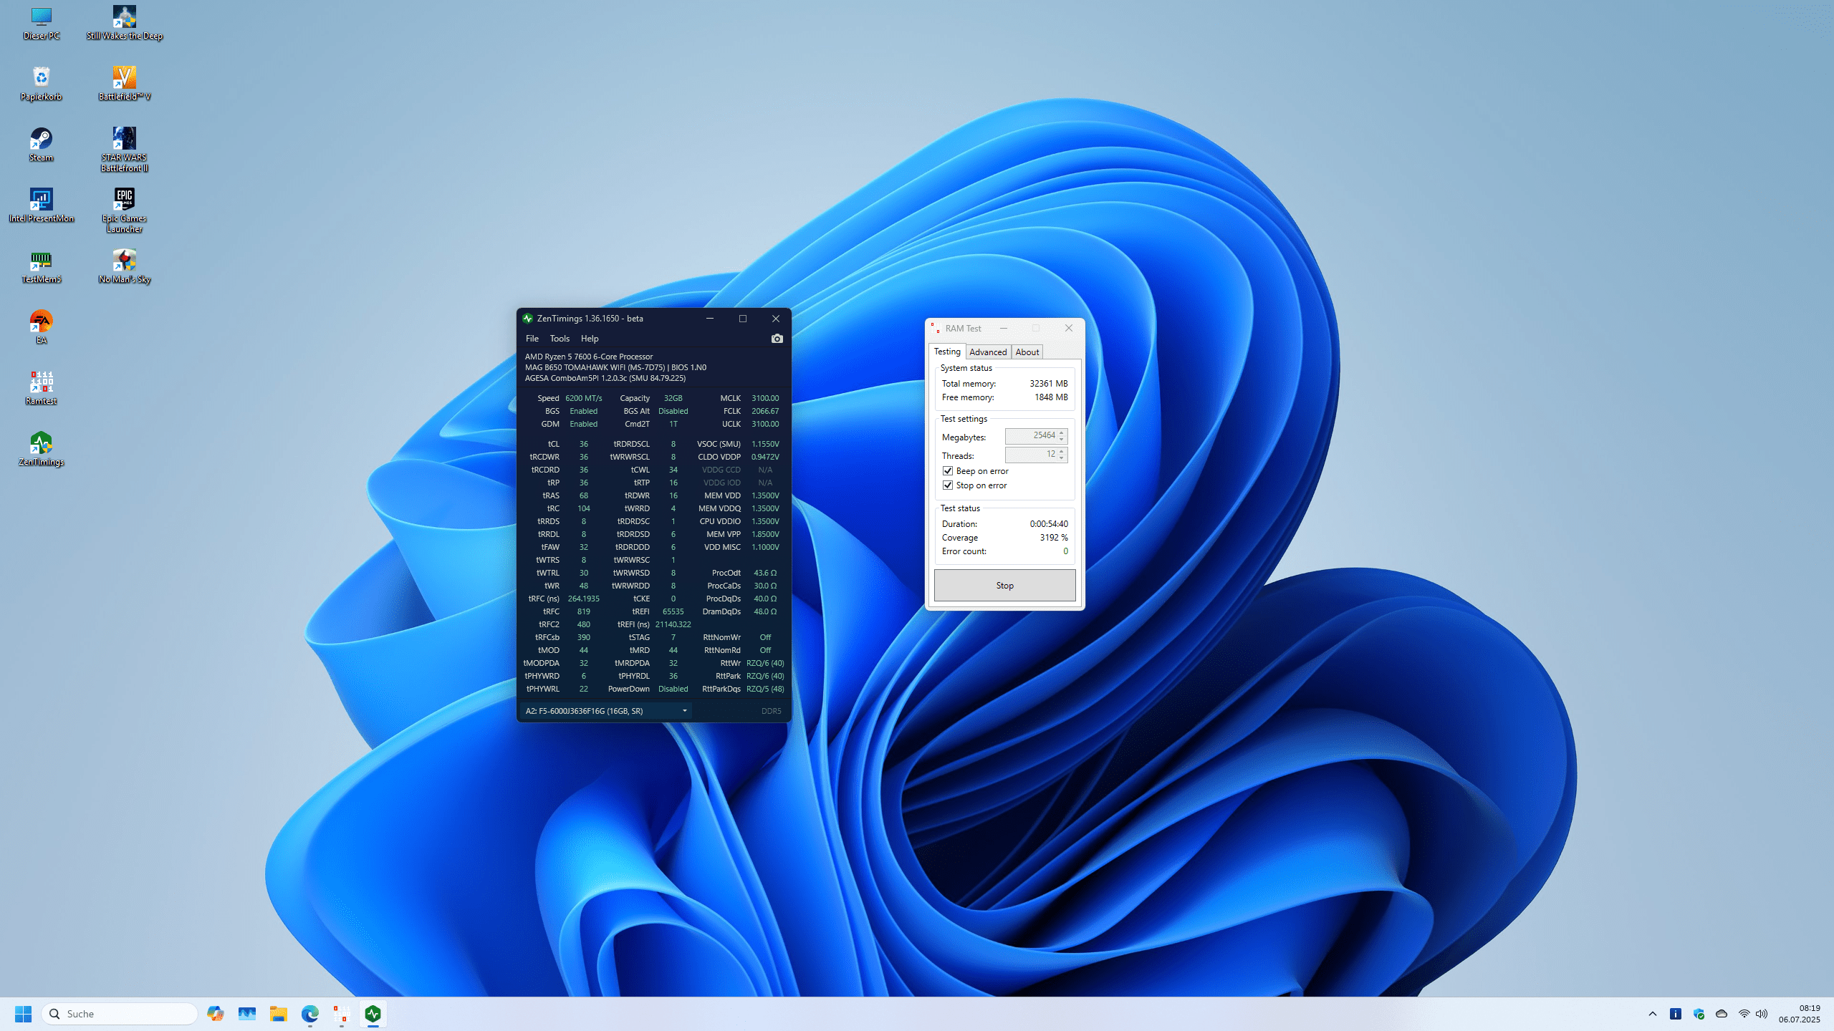
Task: Expand the A2 memory module dropdown
Action: tap(684, 711)
